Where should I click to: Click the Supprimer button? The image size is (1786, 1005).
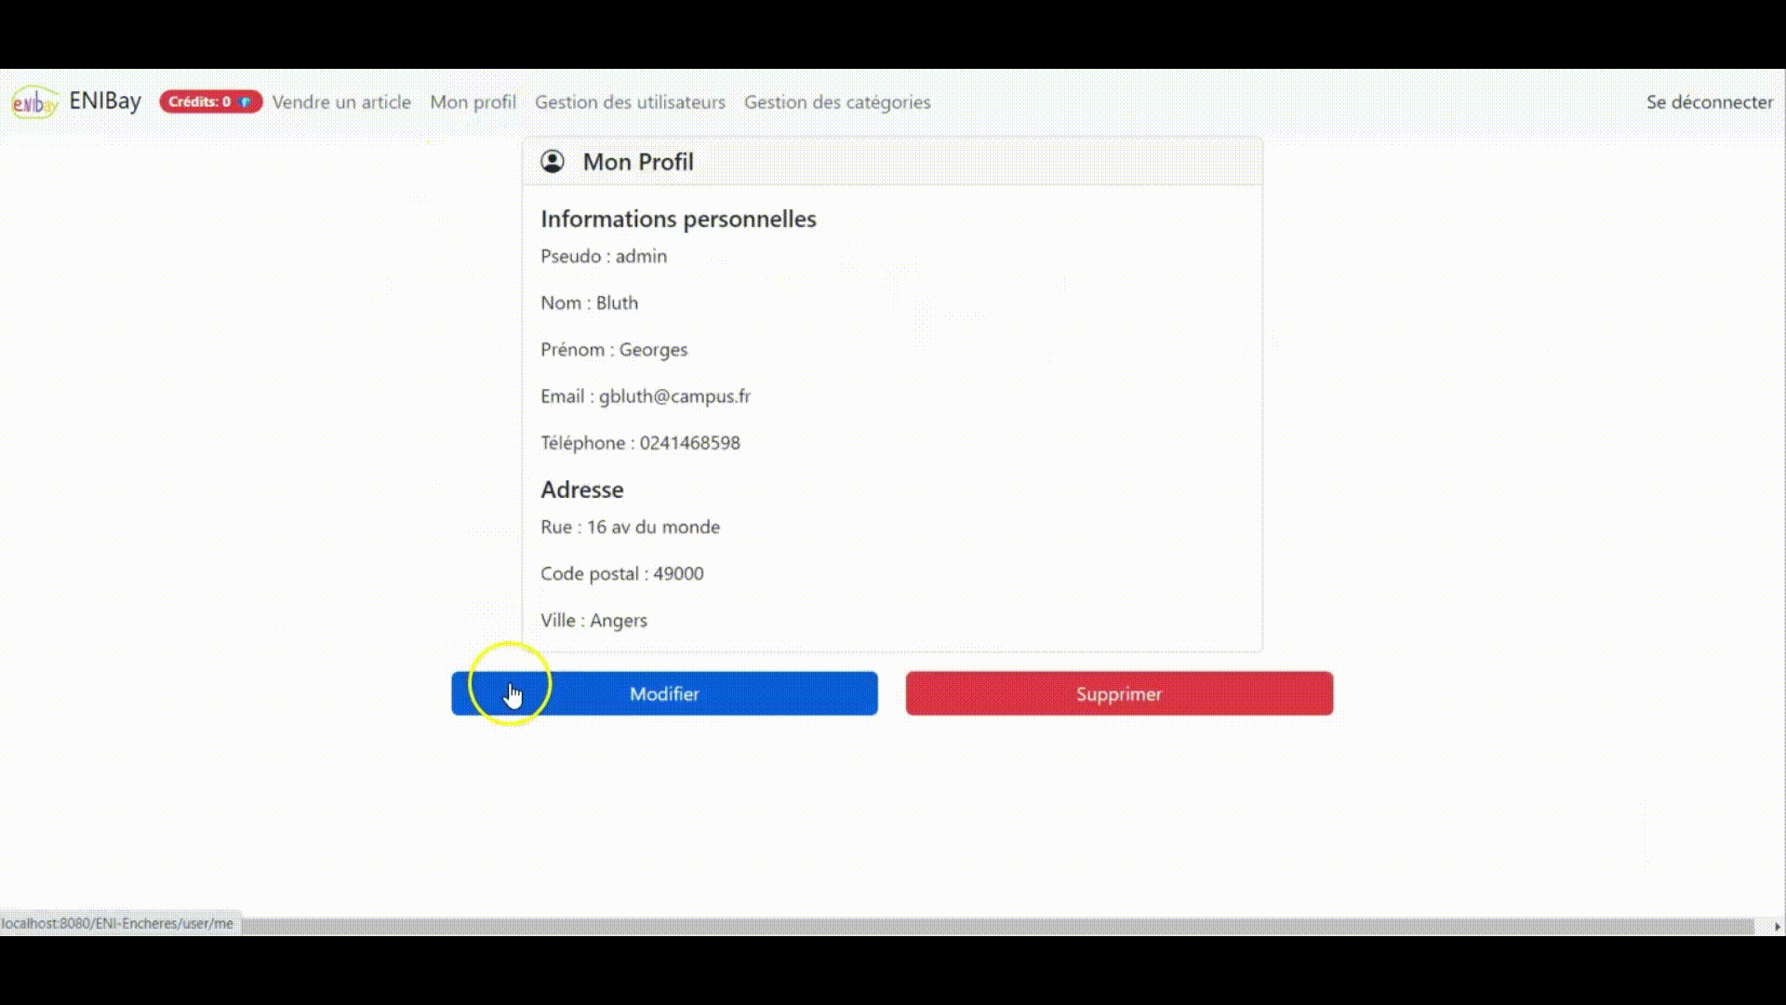click(1119, 693)
